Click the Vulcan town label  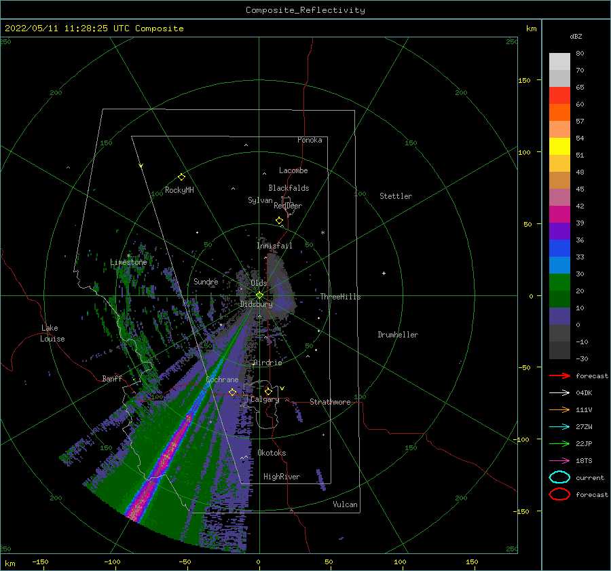(x=345, y=504)
